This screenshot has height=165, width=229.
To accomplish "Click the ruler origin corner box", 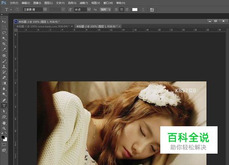I will point(16,30).
